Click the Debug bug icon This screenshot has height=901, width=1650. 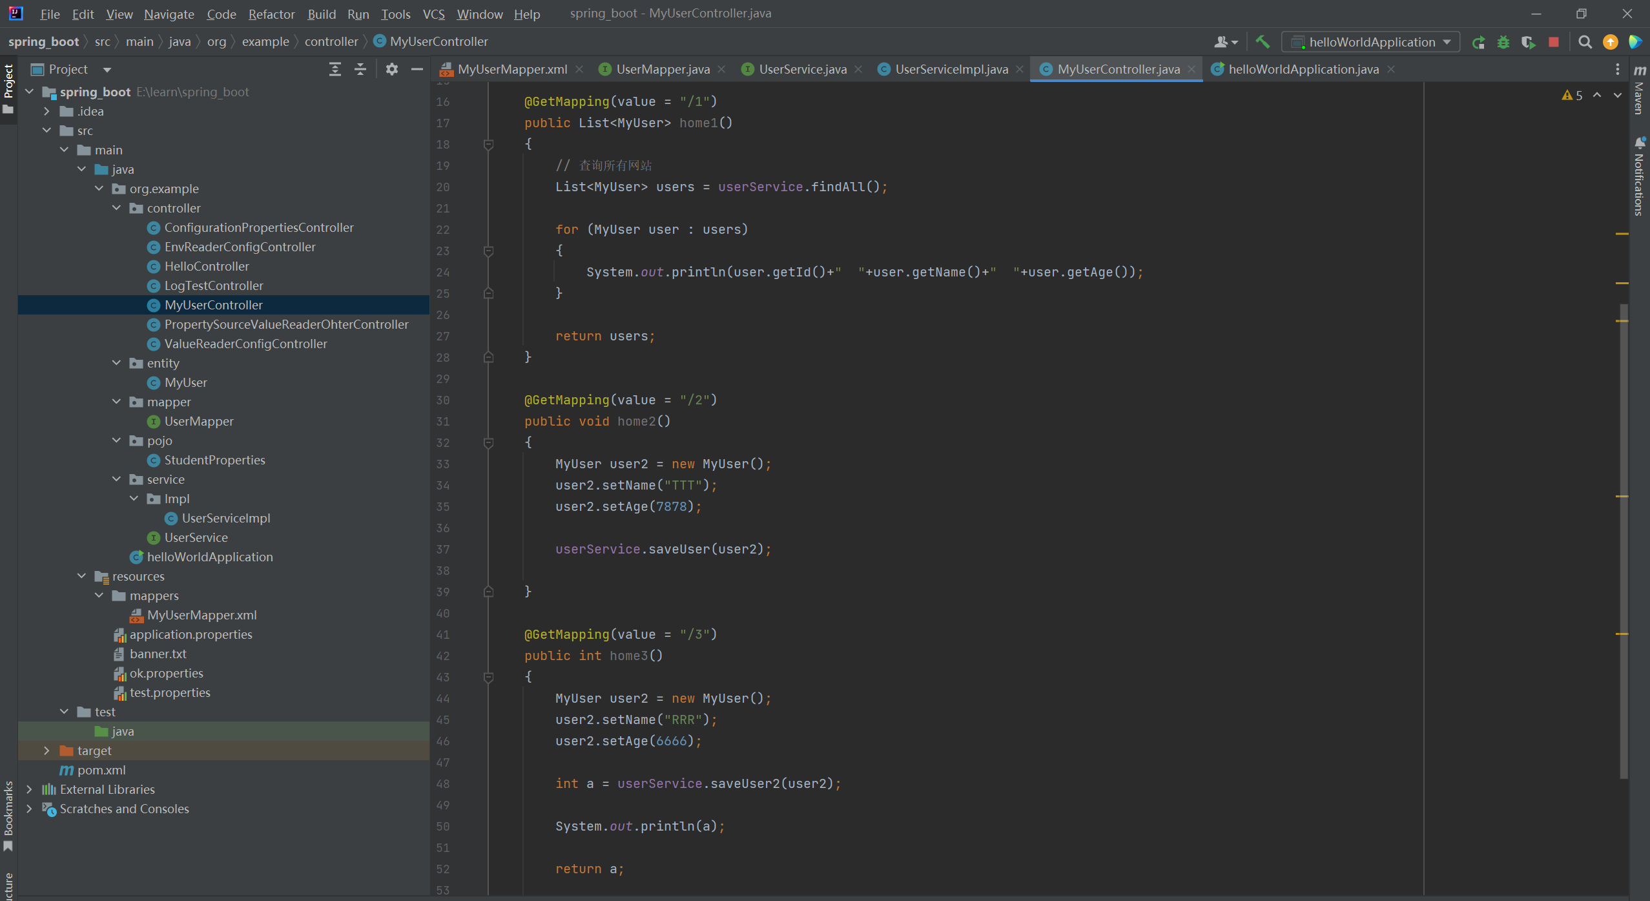(1503, 42)
